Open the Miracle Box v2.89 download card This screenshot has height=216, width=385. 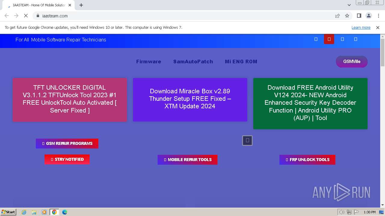[x=190, y=100]
